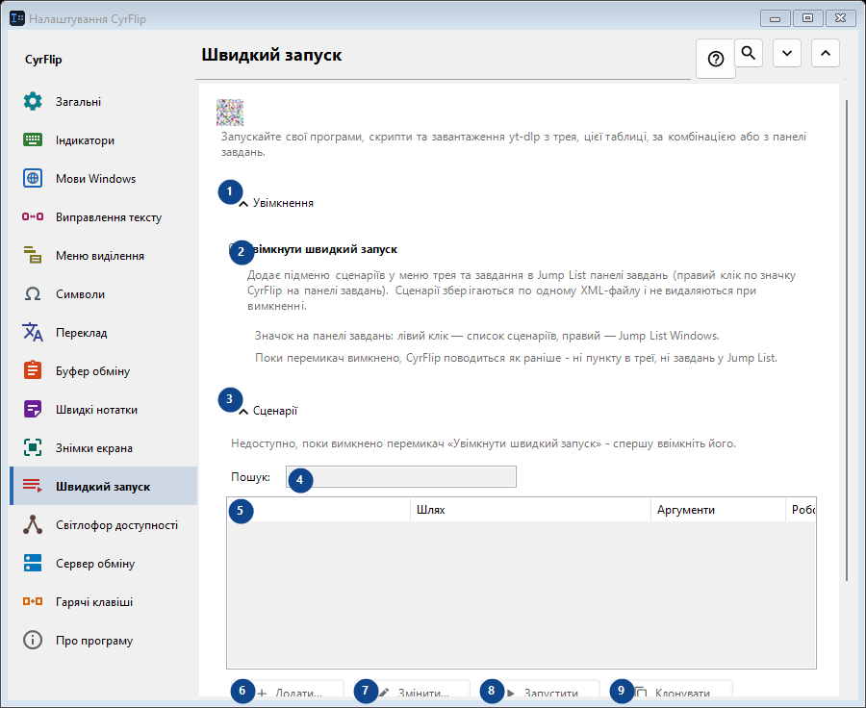Screen dimensions: 866x708
Task: Open the Переклад translate icon
Action: tap(33, 333)
